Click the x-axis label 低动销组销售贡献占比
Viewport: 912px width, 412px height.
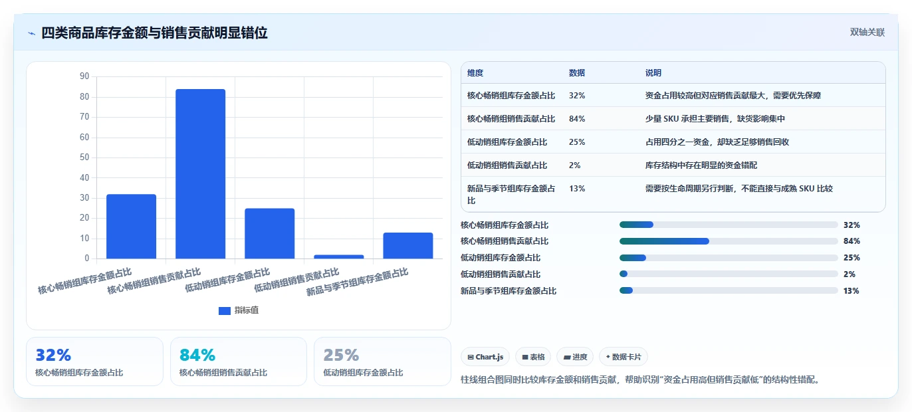(296, 280)
